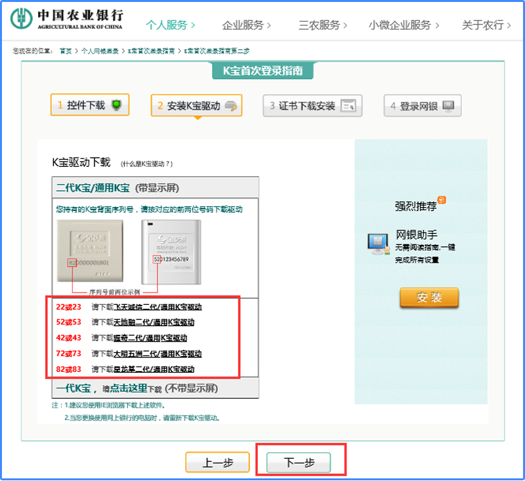Click the monitor icon in step 4

(448, 106)
